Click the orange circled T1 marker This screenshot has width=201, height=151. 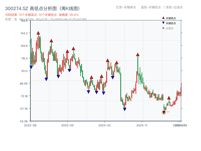(x=164, y=112)
